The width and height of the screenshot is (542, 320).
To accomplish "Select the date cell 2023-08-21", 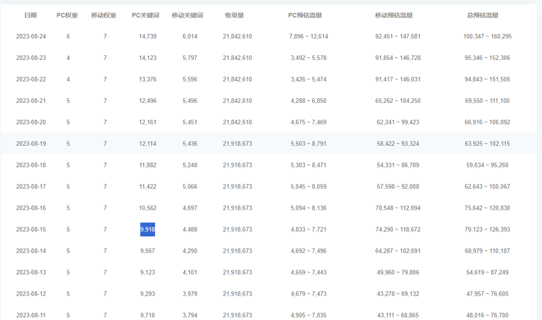I will pos(31,101).
